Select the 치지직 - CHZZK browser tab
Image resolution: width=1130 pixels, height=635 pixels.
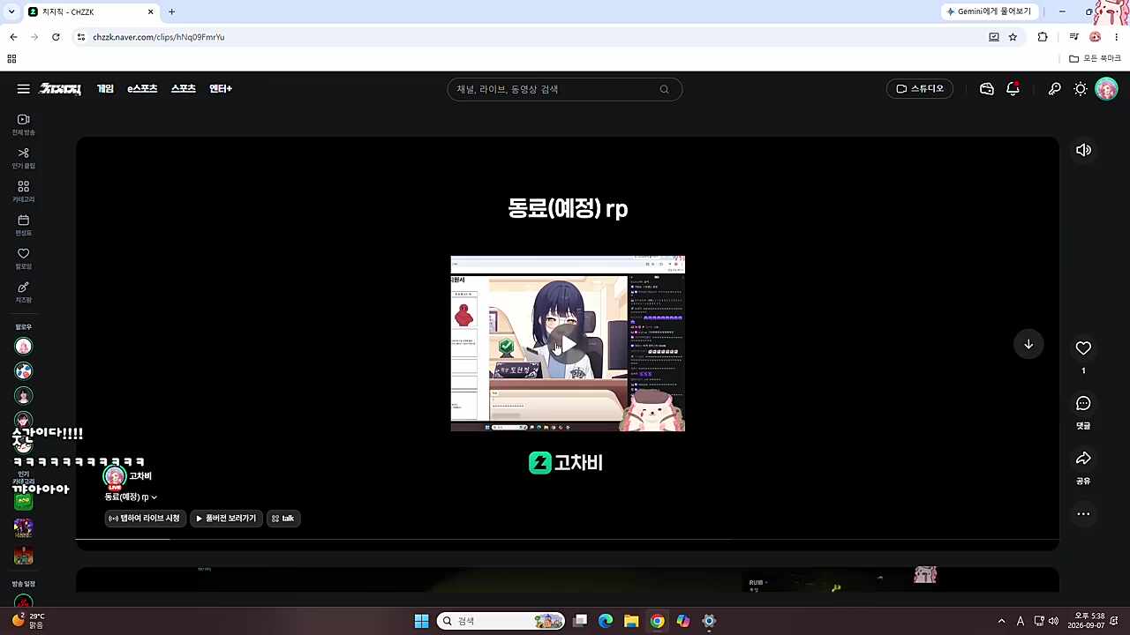tap(91, 11)
